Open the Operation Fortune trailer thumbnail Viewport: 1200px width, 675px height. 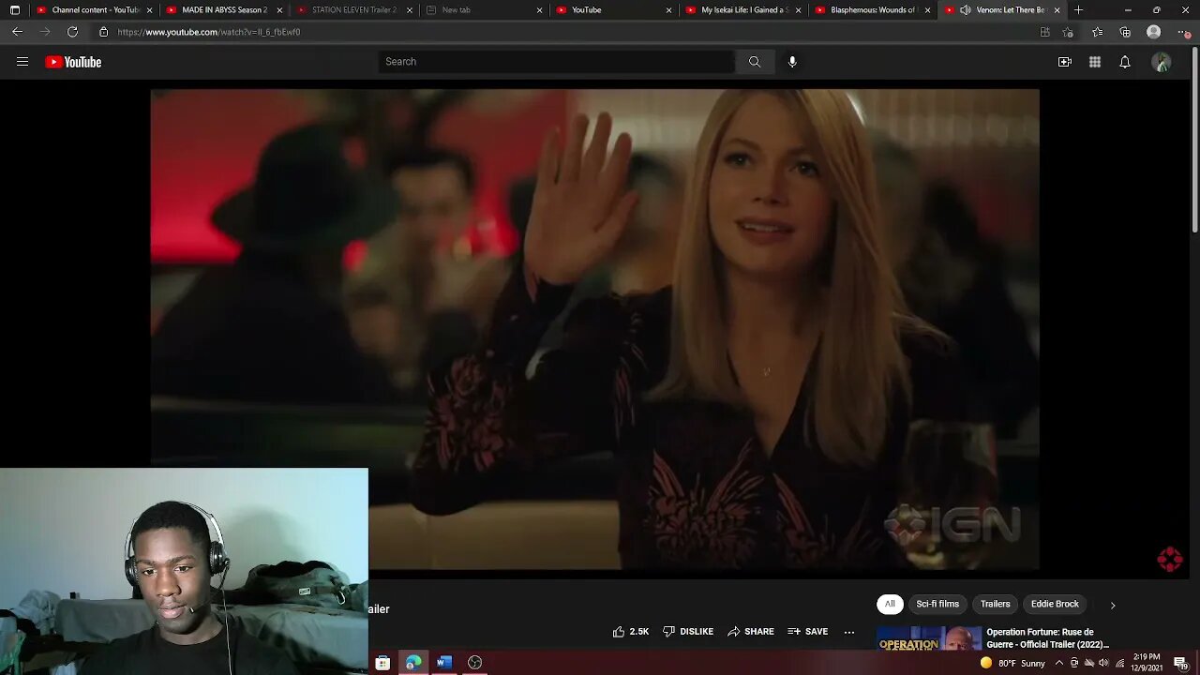click(x=928, y=639)
